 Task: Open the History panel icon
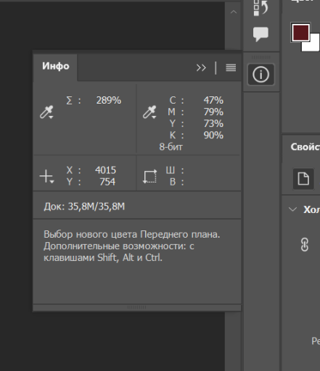(260, 8)
